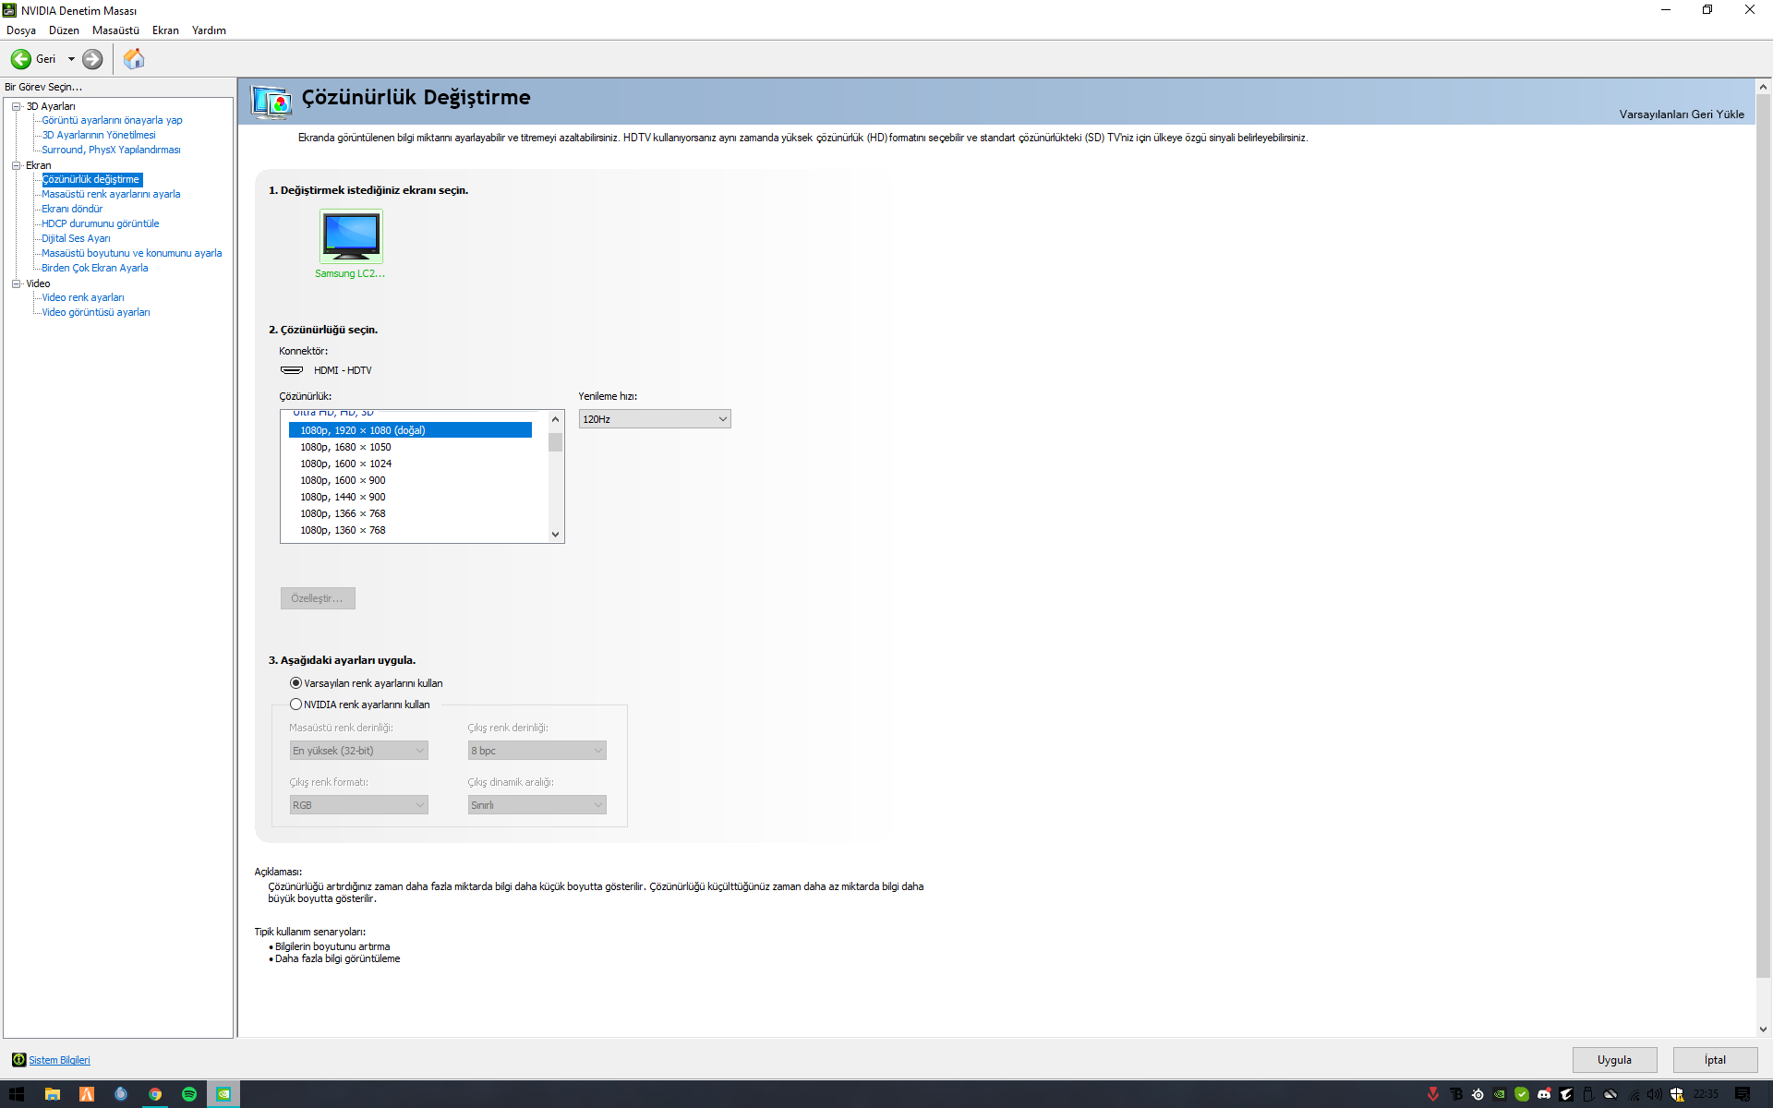Viewport: 1773px width, 1108px height.
Task: Click the resolution list scroll-down arrow
Action: tap(555, 534)
